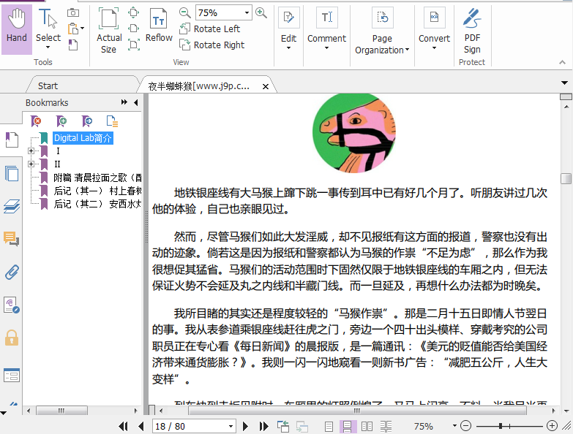
Task: Activate the Hand tool
Action: [x=16, y=26]
